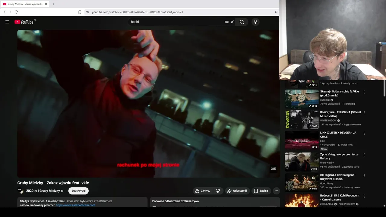Open the 2020 channel name link
Image resolution: width=386 pixels, height=217 pixels.
click(x=30, y=191)
